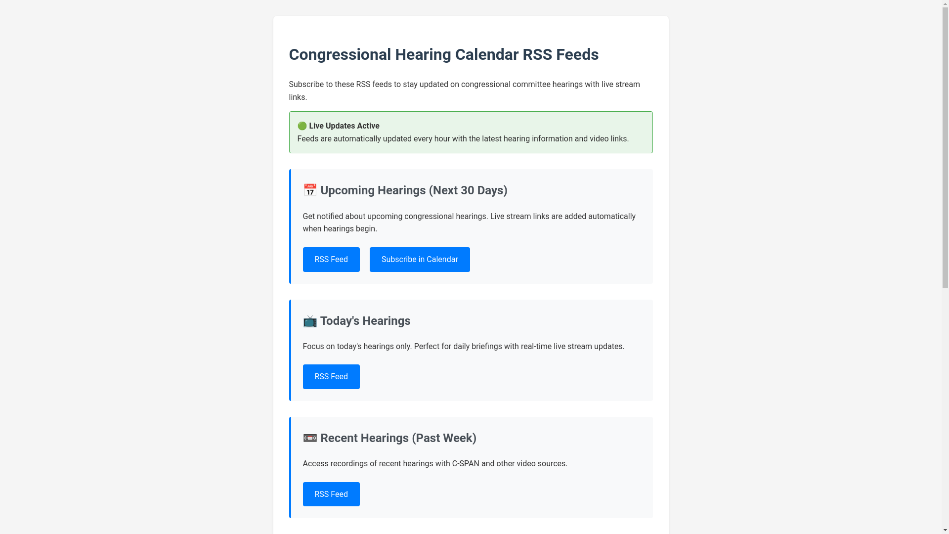
Task: Click the videocassette emoji beside Recent Hearings
Action: click(310, 438)
